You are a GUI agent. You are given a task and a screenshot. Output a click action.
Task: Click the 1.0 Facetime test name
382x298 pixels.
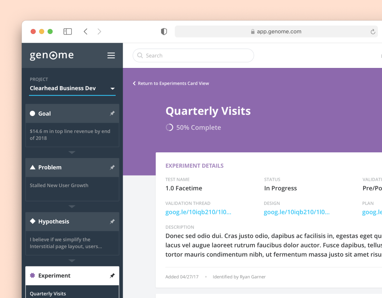tap(184, 188)
